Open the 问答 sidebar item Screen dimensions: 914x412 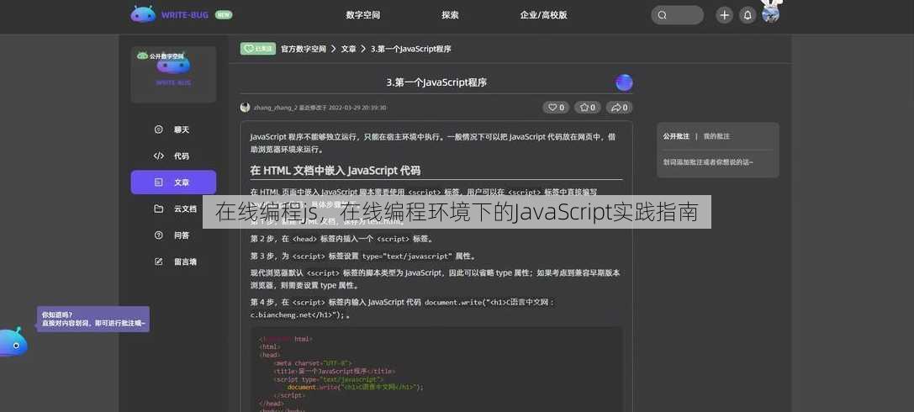pos(173,235)
